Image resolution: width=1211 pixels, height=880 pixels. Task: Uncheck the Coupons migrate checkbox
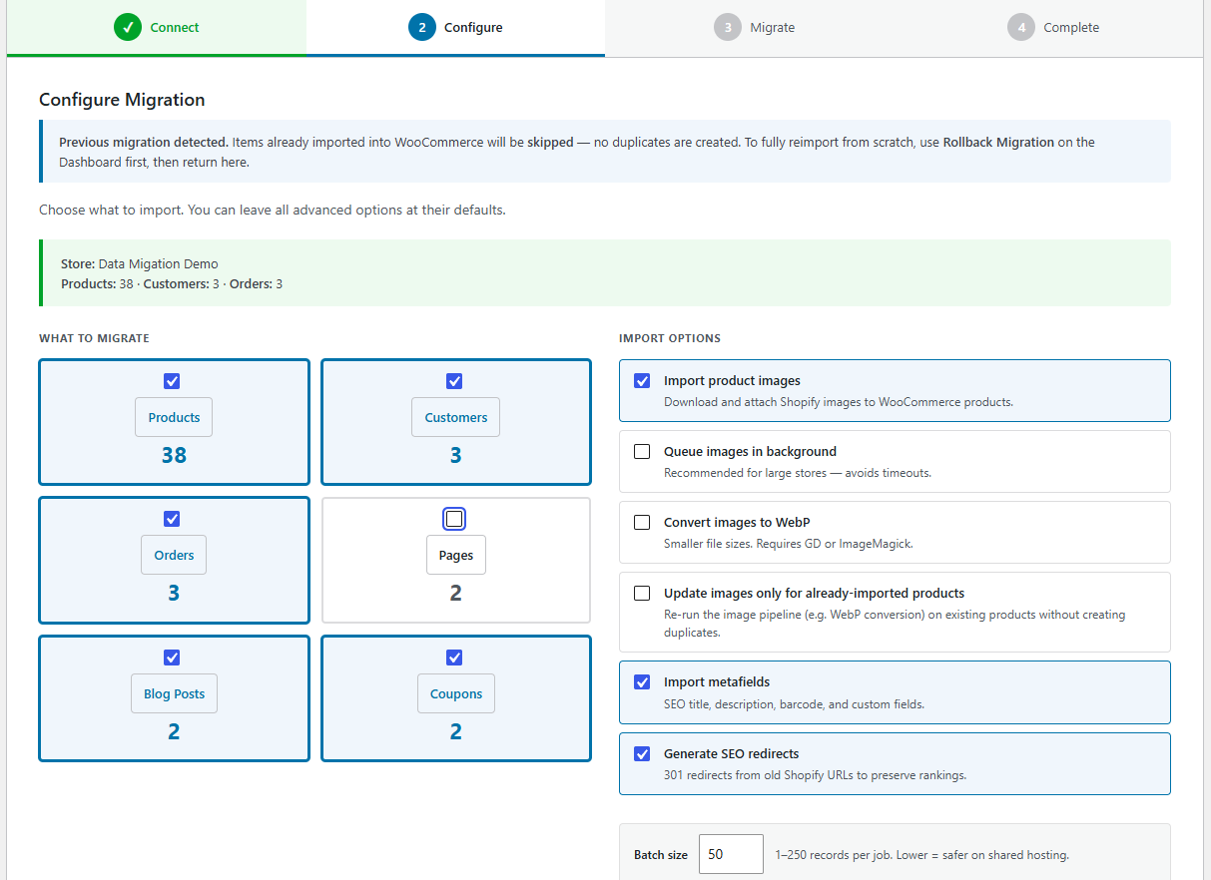tap(454, 658)
